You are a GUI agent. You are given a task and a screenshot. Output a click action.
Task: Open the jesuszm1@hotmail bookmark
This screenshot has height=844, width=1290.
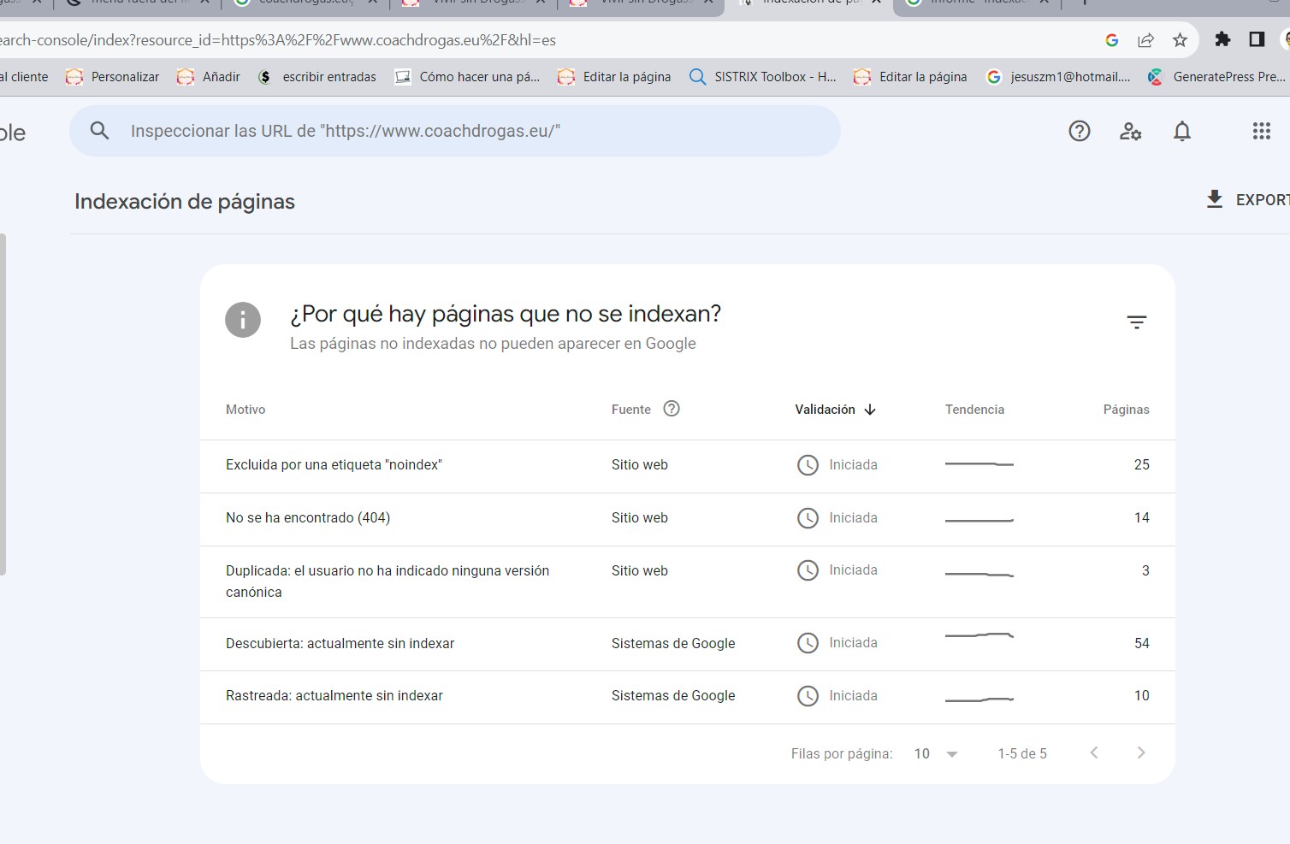coord(1058,77)
